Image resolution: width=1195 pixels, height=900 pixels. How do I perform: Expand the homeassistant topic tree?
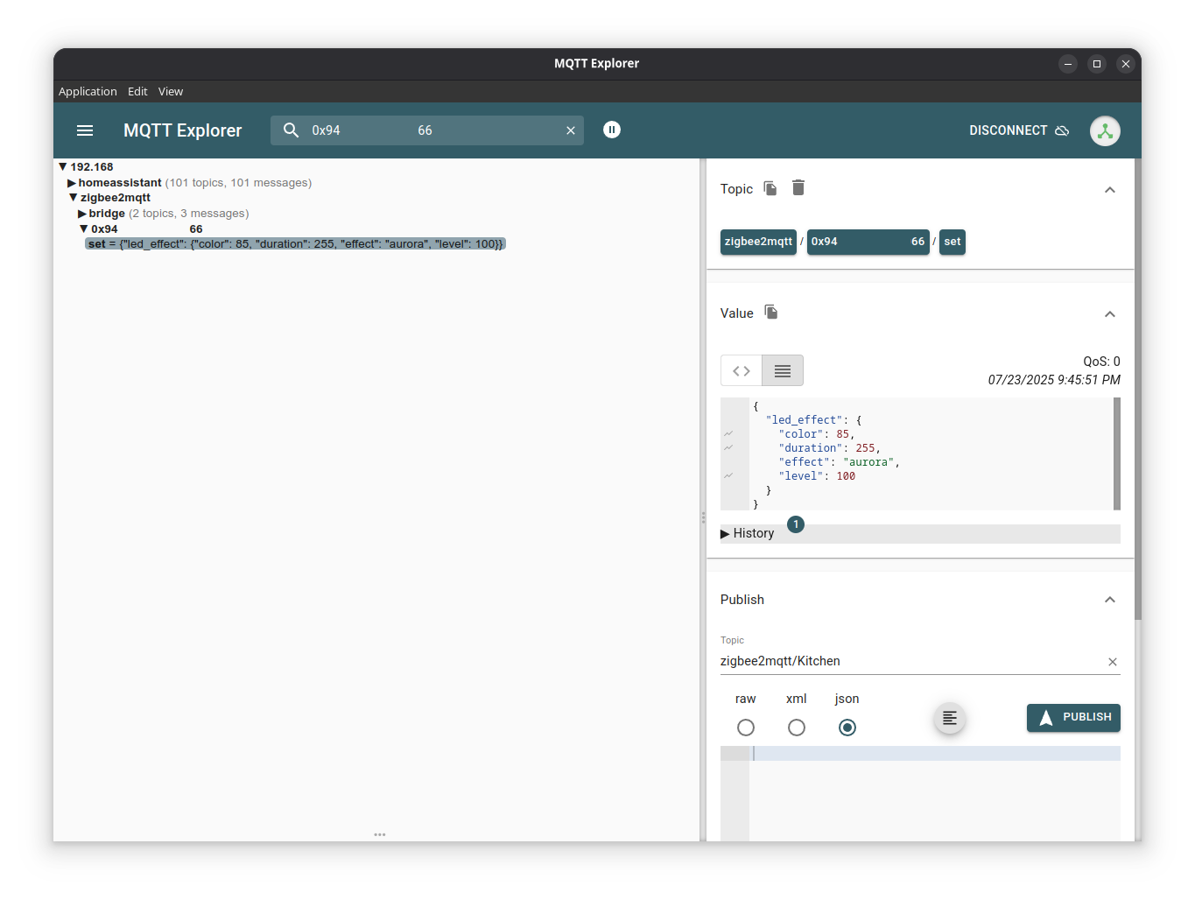(x=72, y=183)
